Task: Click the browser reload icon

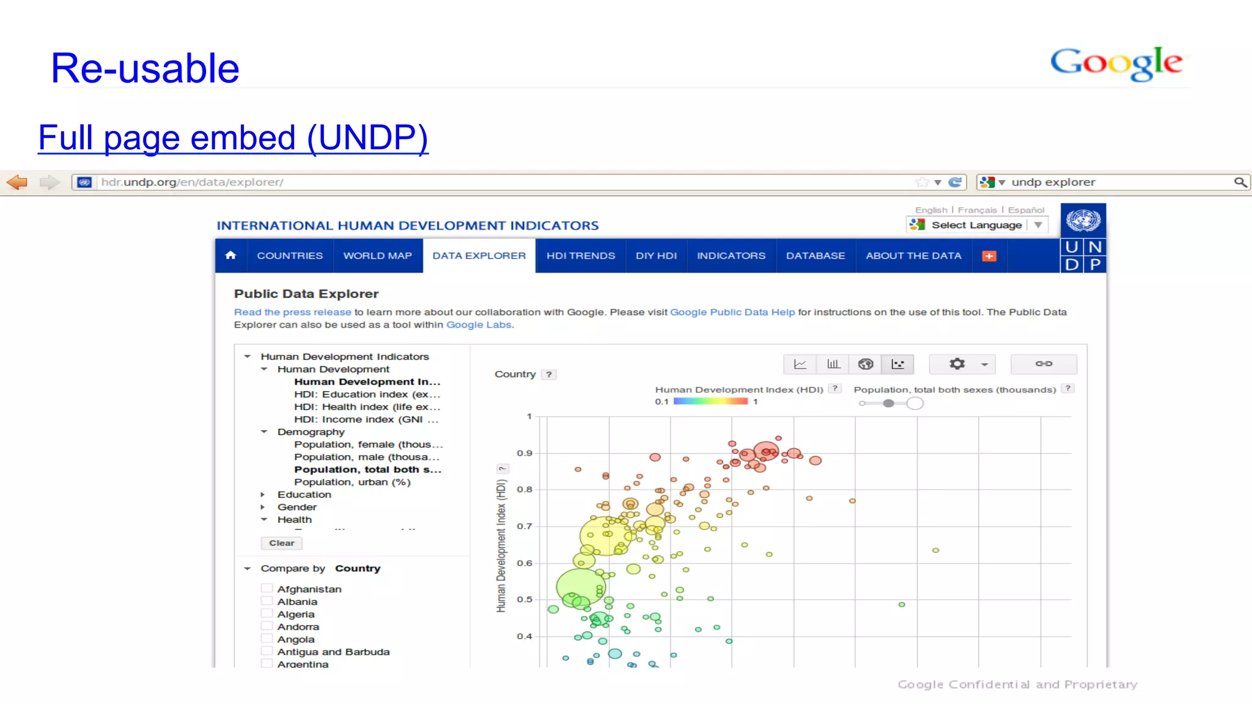Action: point(955,182)
